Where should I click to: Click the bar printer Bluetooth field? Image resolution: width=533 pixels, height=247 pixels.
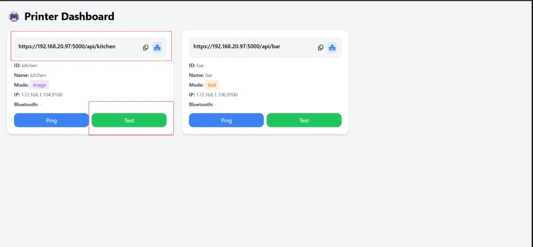203,104
